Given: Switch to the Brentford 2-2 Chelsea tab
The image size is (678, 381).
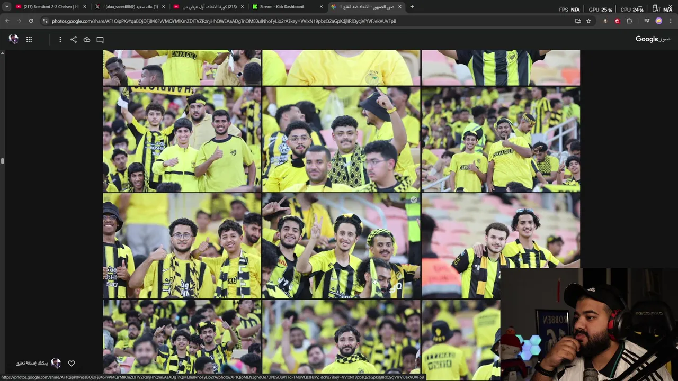Looking at the screenshot, I should 50,7.
